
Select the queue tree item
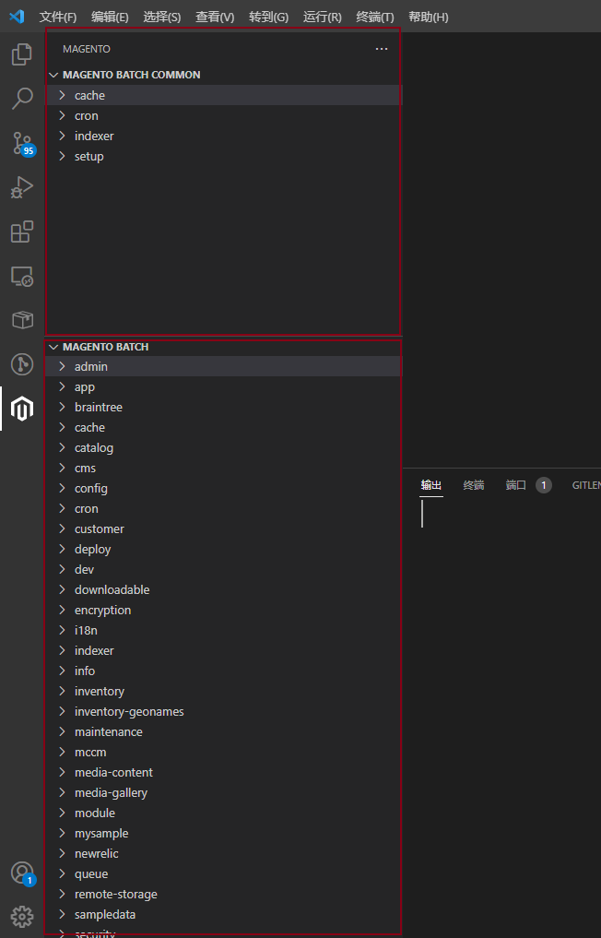point(224,874)
